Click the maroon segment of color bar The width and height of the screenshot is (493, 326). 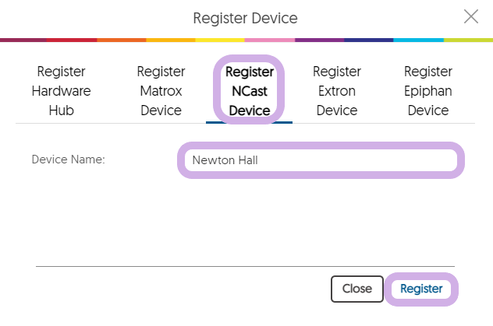(23, 39)
